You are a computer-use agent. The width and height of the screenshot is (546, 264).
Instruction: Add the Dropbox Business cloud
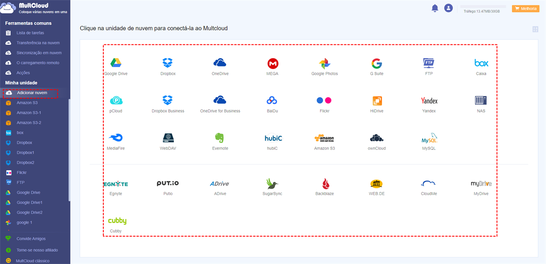tap(168, 100)
